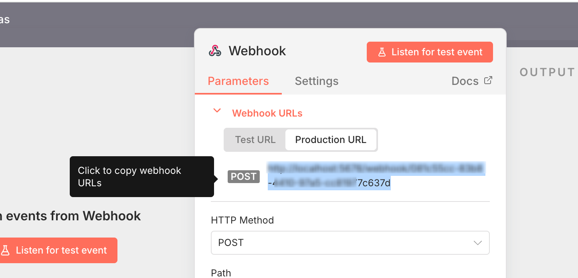Click the HTTP Method dropdown arrow
This screenshot has width=578, height=278.
point(477,243)
